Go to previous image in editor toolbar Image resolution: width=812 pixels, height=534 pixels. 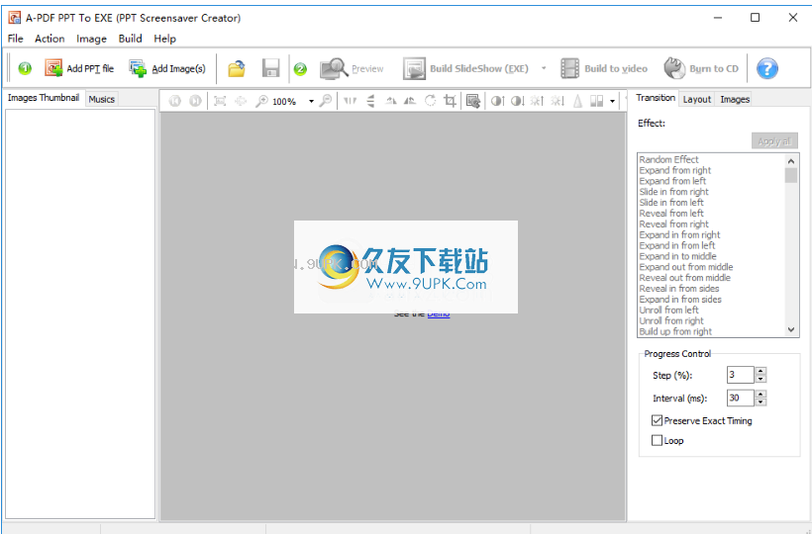click(x=175, y=101)
